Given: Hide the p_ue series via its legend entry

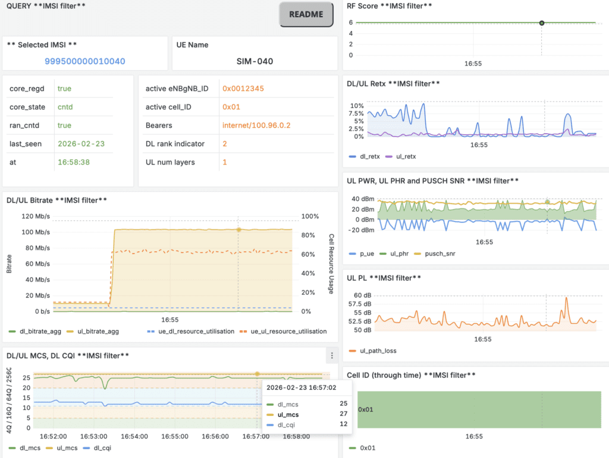Looking at the screenshot, I should [366, 253].
